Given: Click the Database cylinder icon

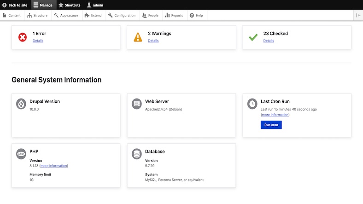Looking at the screenshot, I should 137,154.
